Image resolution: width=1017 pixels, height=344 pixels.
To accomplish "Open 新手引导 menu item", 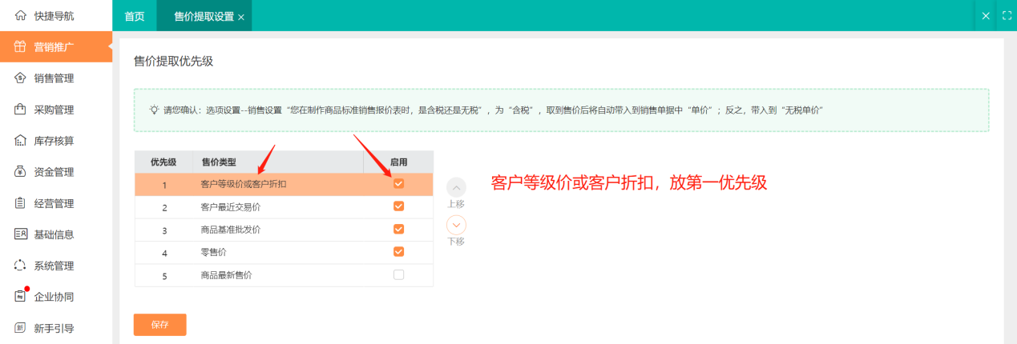I will point(56,328).
